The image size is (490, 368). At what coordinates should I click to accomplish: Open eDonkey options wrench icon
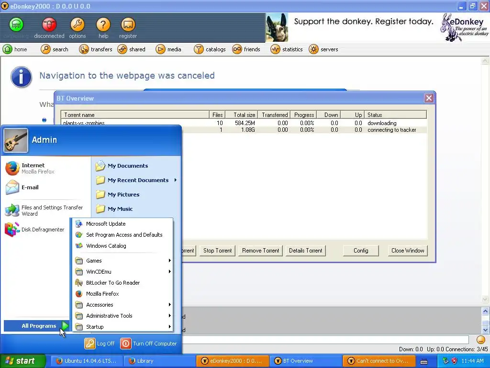coord(77,24)
